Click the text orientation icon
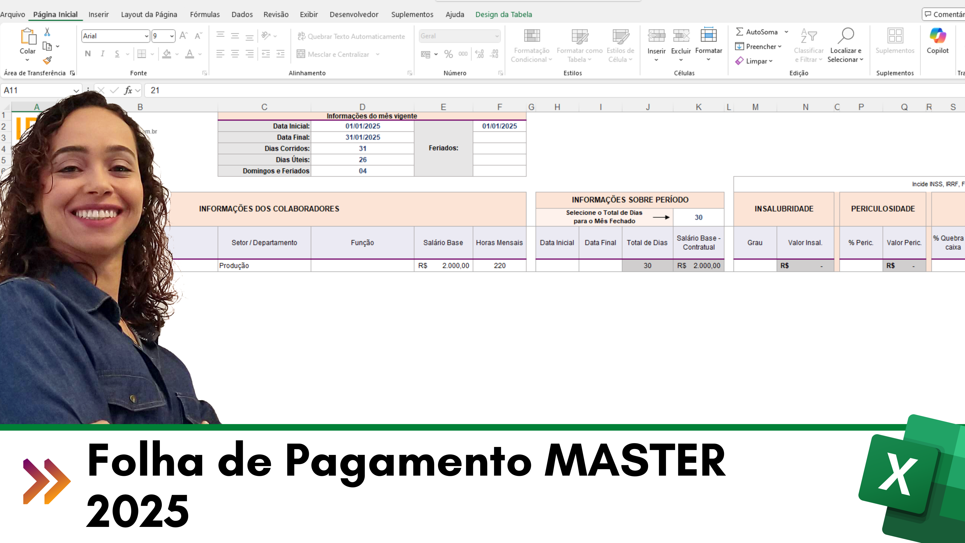 pyautogui.click(x=266, y=36)
